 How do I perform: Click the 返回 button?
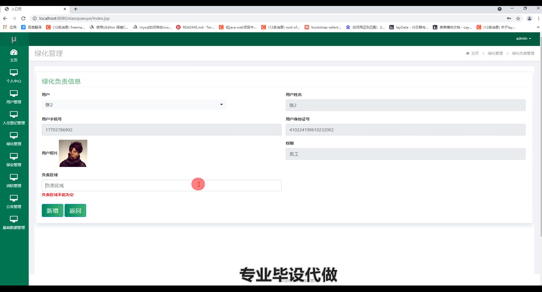pos(75,210)
